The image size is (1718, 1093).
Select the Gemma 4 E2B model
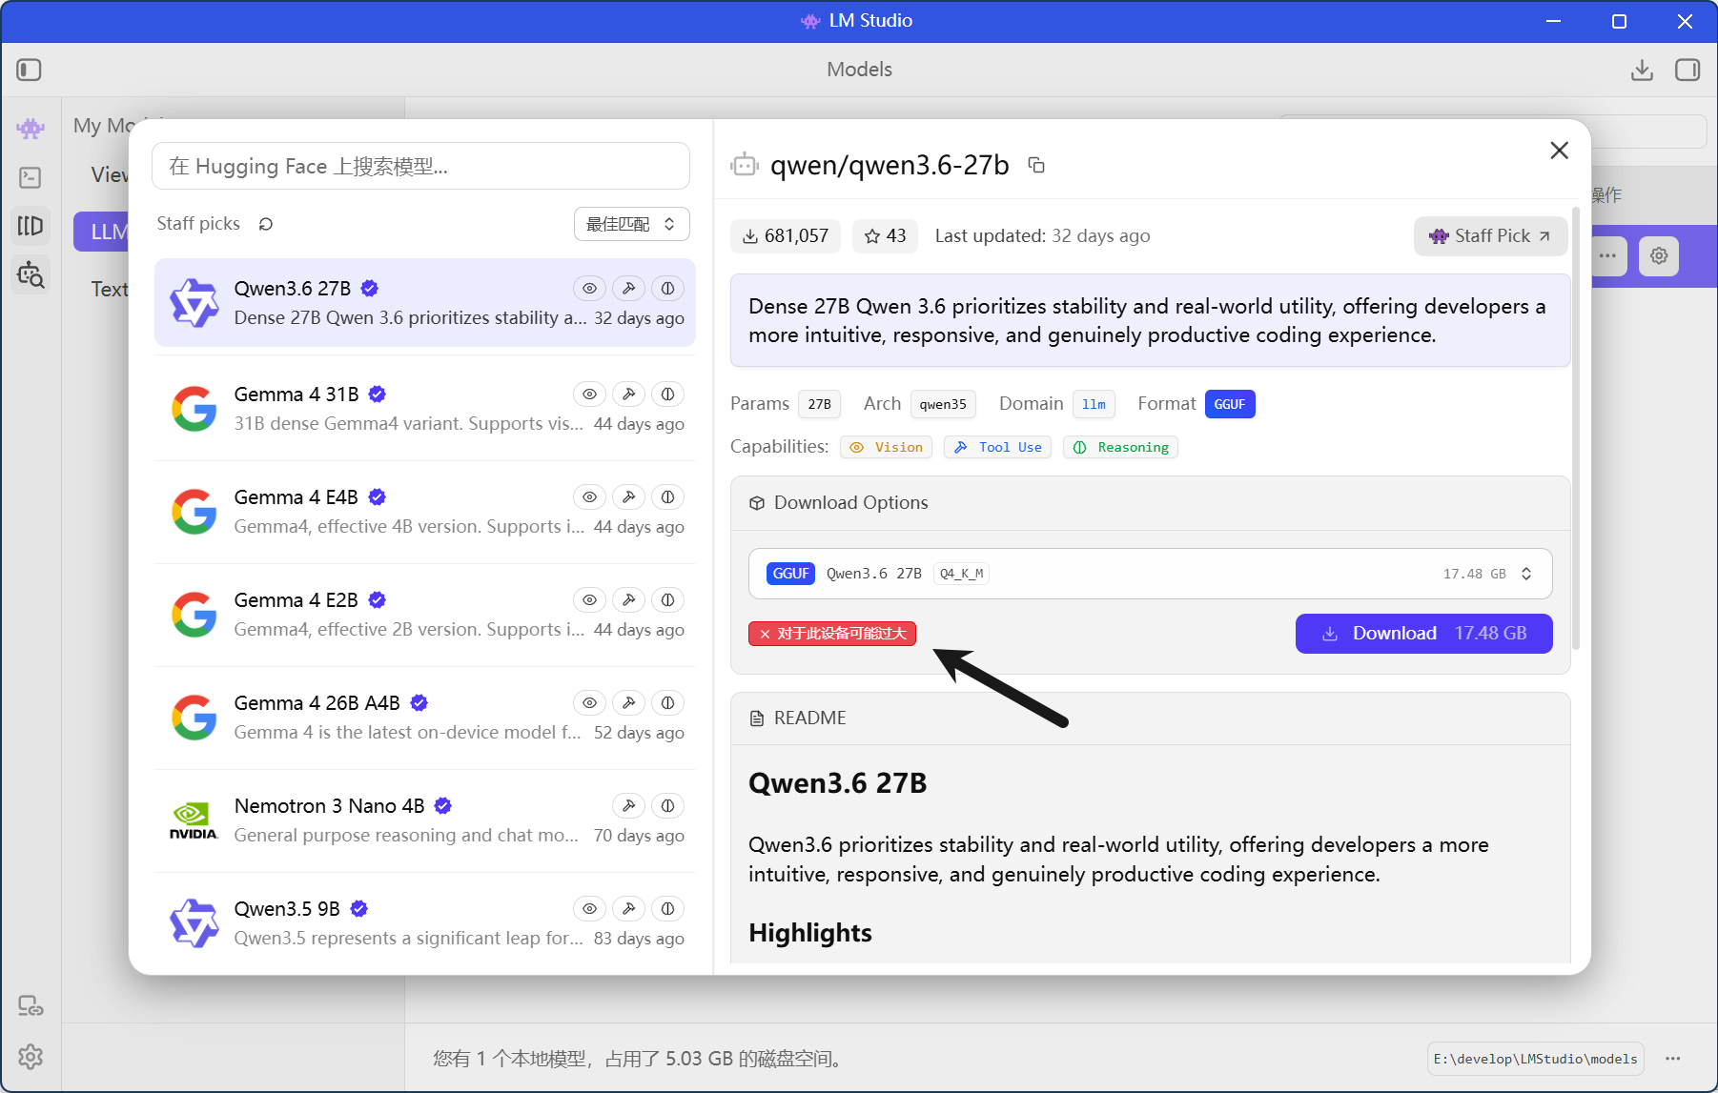(x=425, y=615)
